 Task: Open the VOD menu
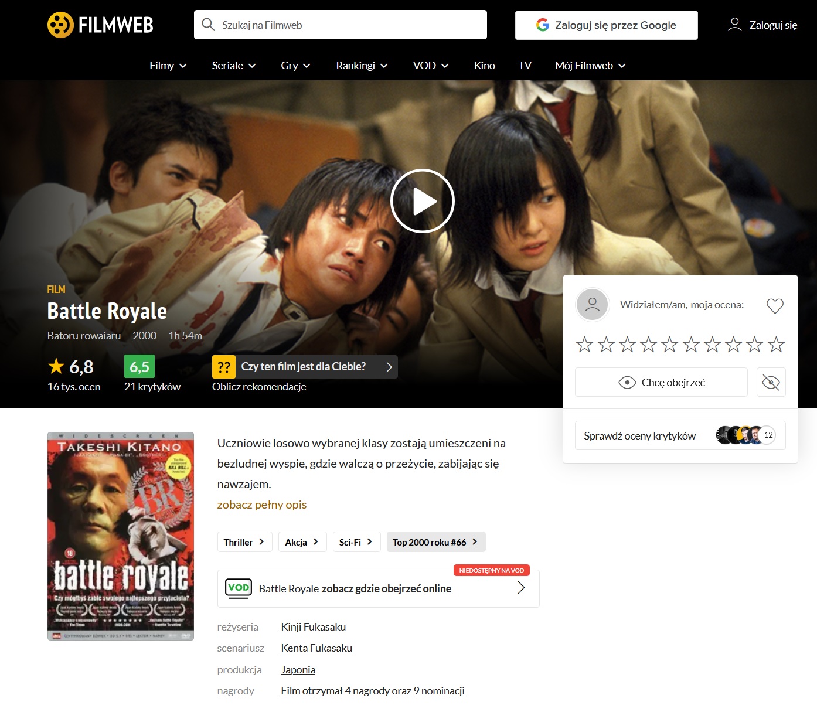(431, 66)
